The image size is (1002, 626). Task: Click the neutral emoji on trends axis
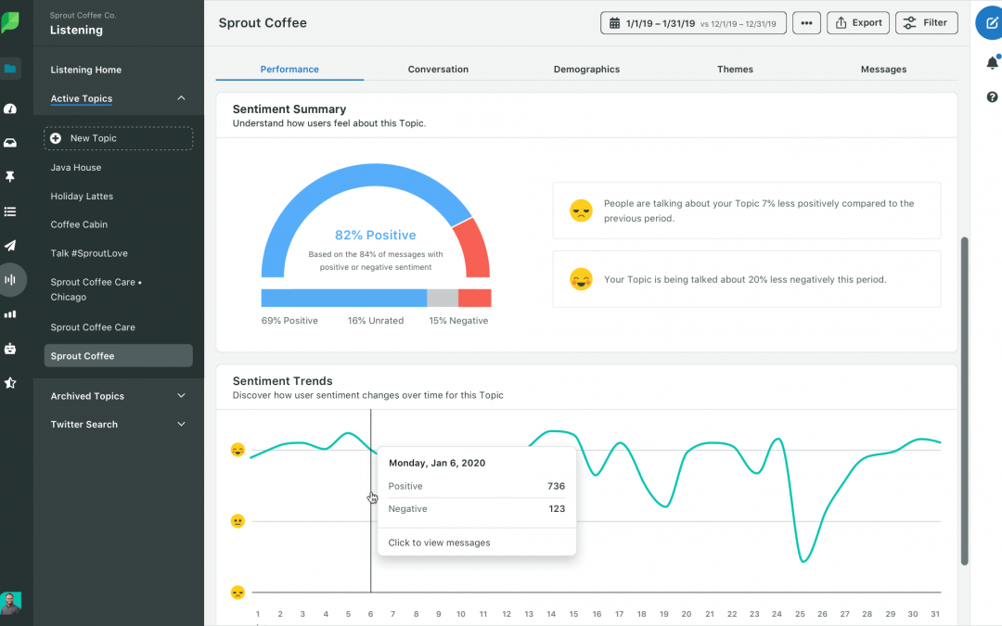[238, 521]
